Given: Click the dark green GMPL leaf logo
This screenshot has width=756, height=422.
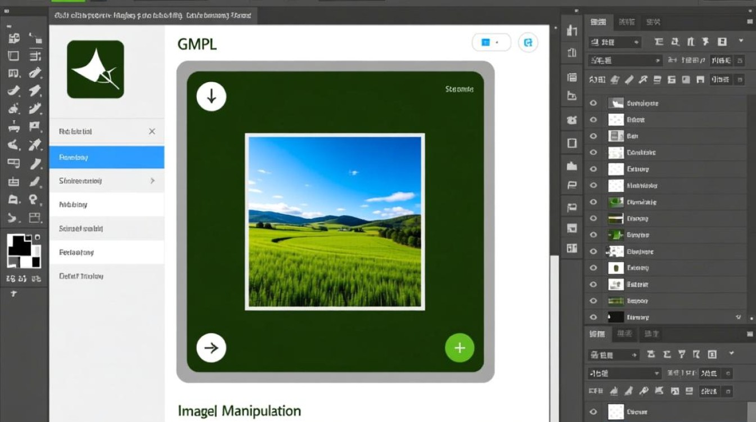Looking at the screenshot, I should click(x=95, y=69).
